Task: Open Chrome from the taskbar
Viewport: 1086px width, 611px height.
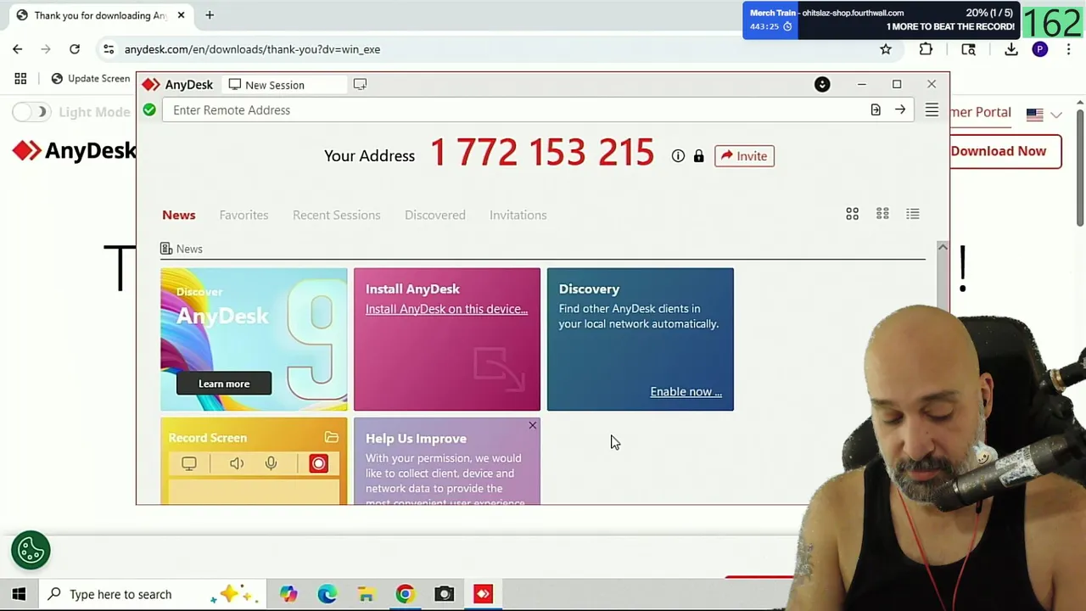Action: point(405,594)
